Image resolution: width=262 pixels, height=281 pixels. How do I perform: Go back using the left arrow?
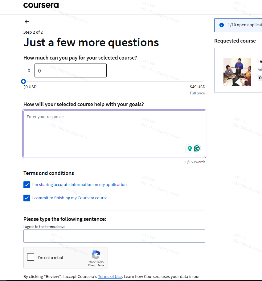[x=27, y=22]
